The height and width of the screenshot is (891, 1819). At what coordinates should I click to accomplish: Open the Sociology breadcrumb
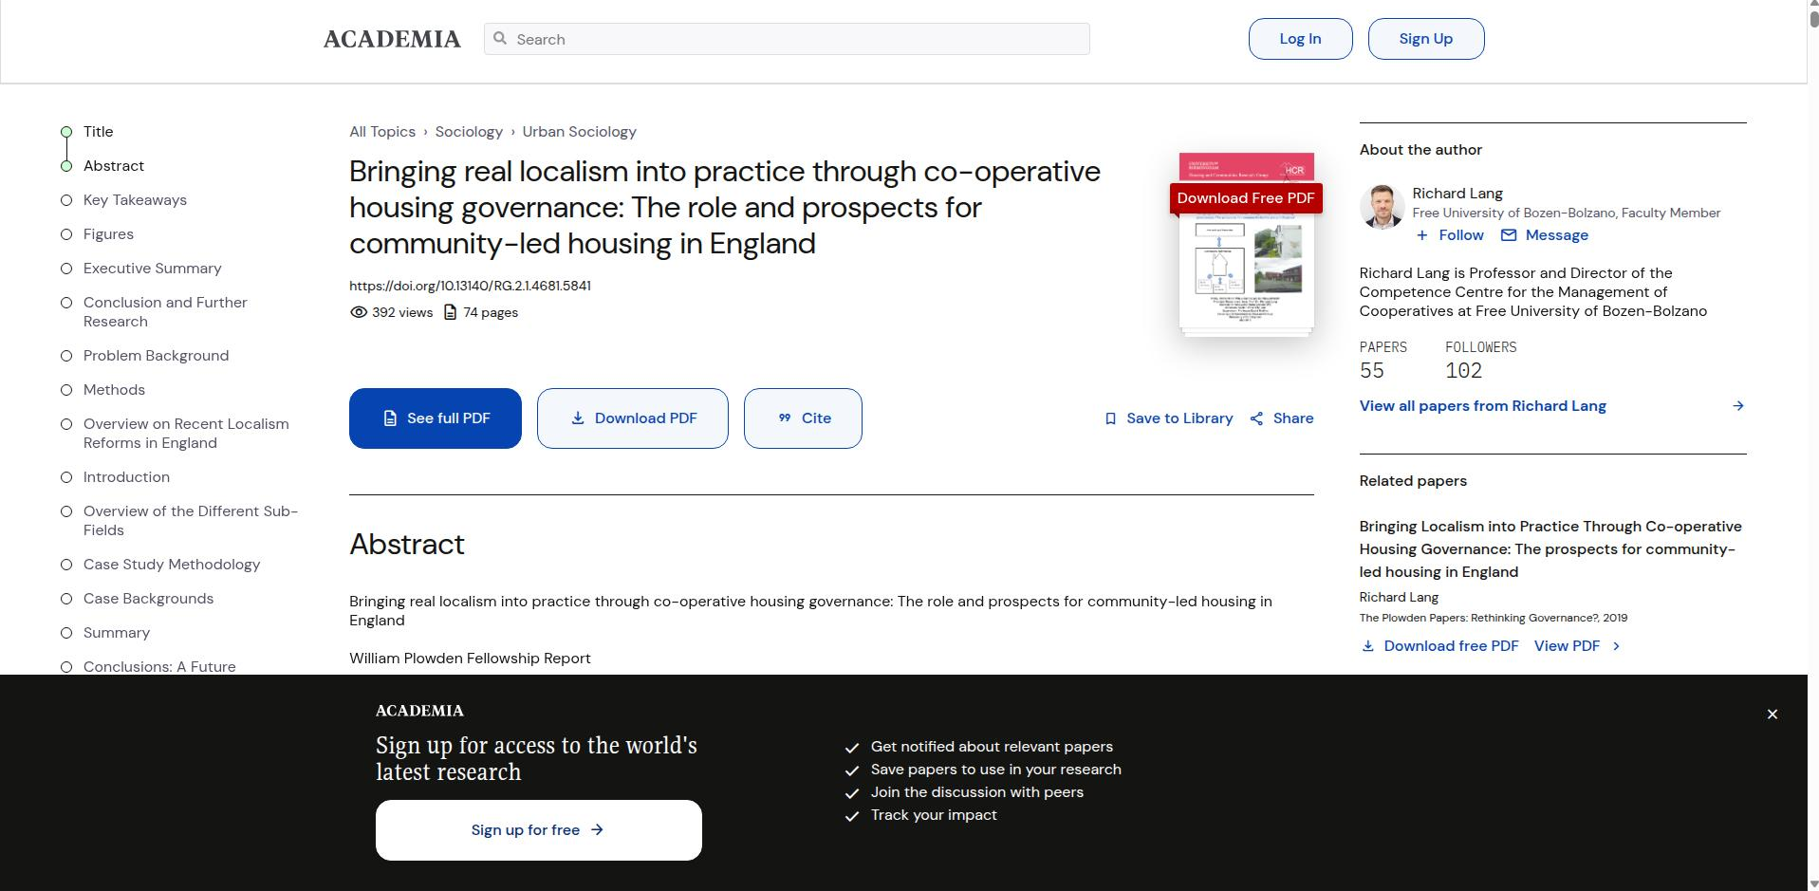pos(469,132)
